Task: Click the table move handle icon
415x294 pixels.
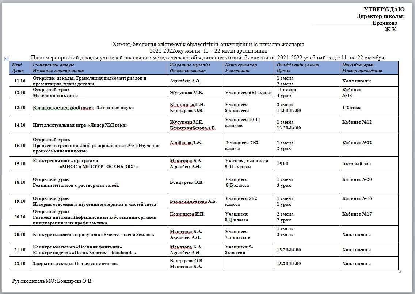Action: click(7, 58)
